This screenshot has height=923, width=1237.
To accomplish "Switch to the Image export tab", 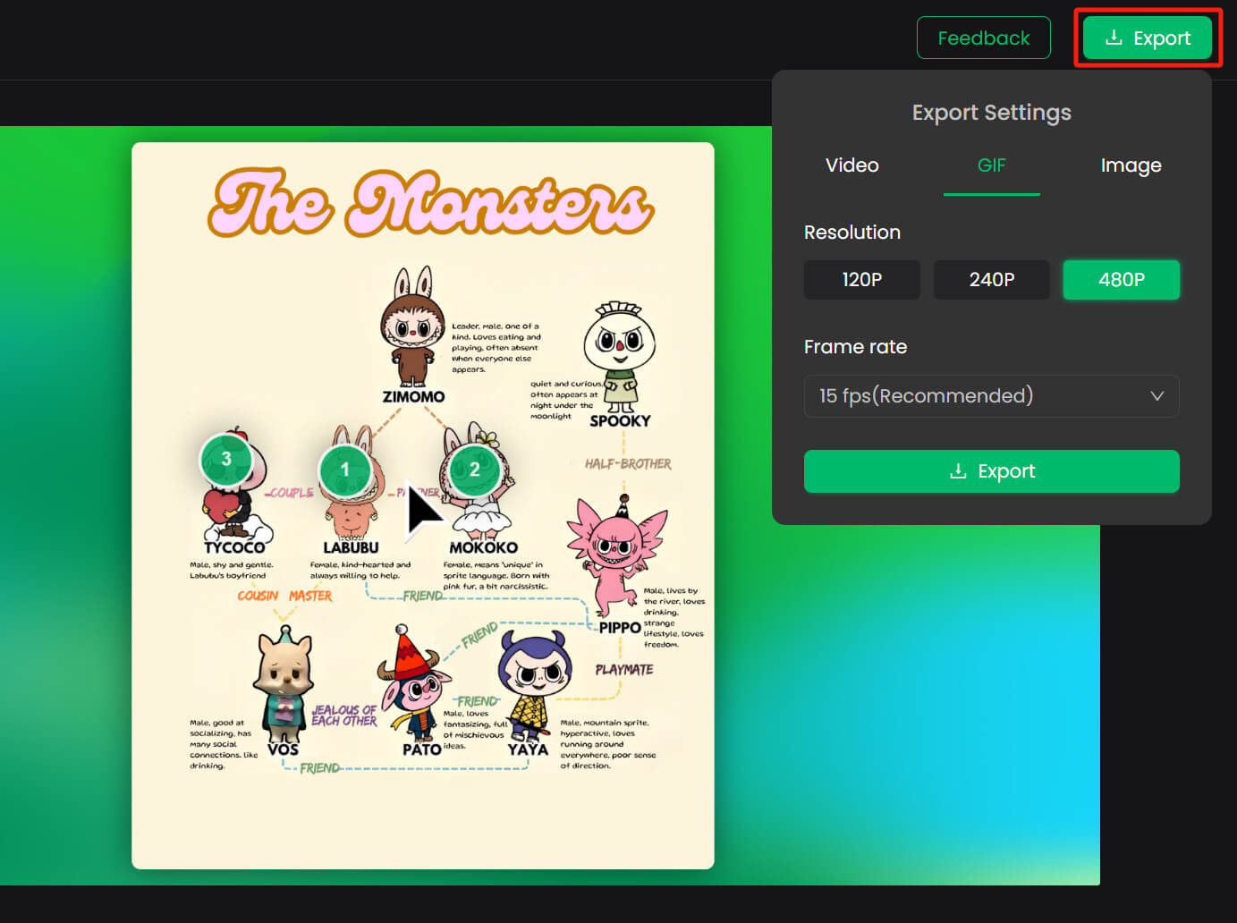I will [x=1131, y=165].
